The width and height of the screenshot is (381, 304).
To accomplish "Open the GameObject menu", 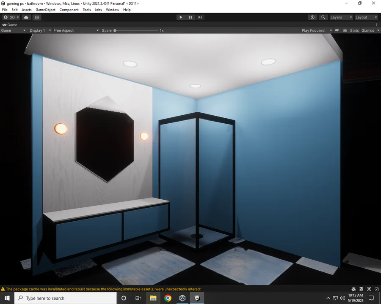I will click(45, 10).
